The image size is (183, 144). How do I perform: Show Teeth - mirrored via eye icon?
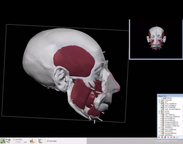[161, 109]
